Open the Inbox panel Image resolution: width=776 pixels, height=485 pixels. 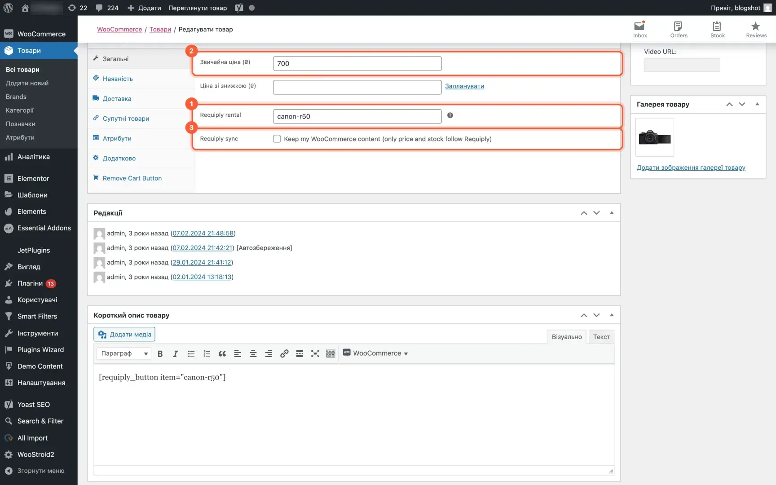(640, 29)
